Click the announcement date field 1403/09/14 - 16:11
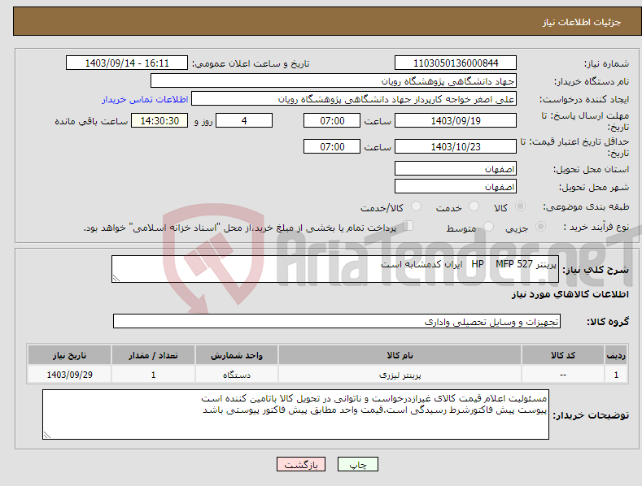The width and height of the screenshot is (642, 486). pos(126,63)
